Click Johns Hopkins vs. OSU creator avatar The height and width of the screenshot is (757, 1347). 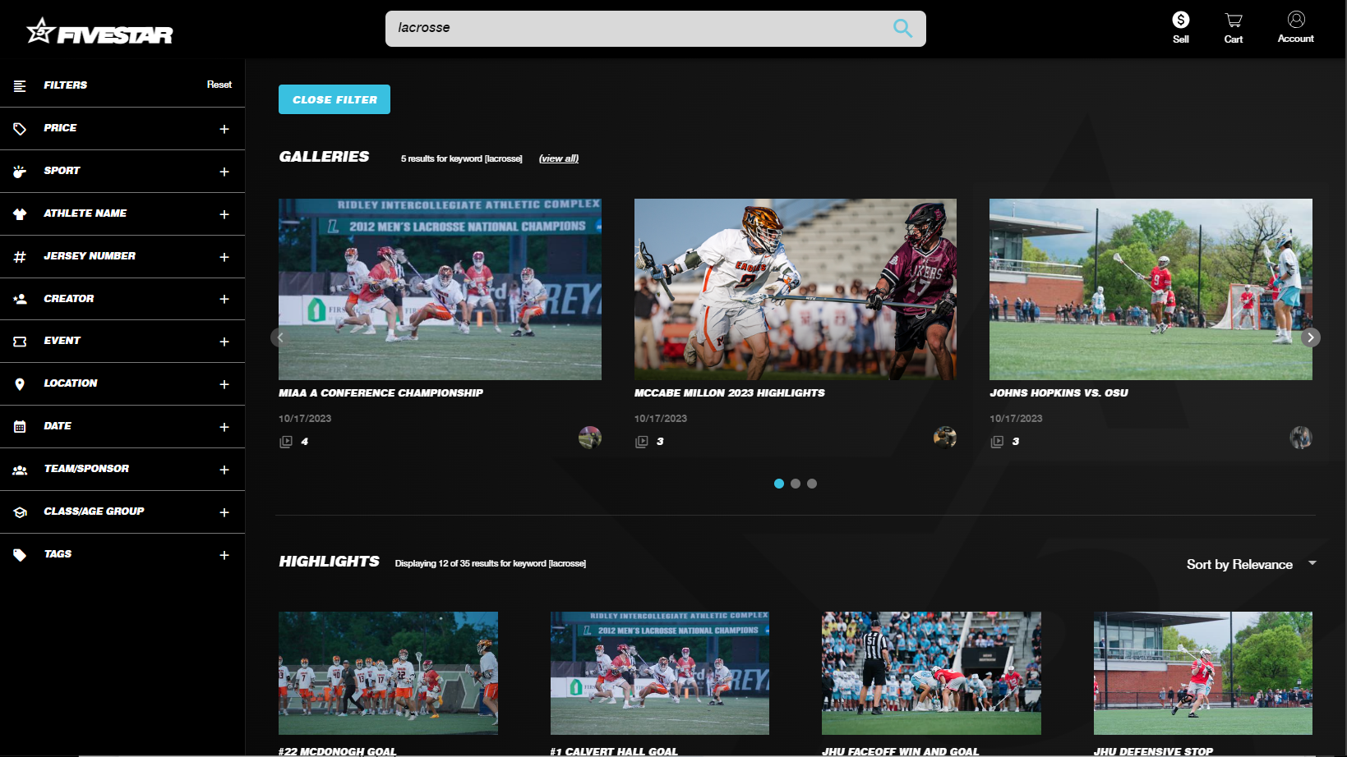coord(1301,438)
